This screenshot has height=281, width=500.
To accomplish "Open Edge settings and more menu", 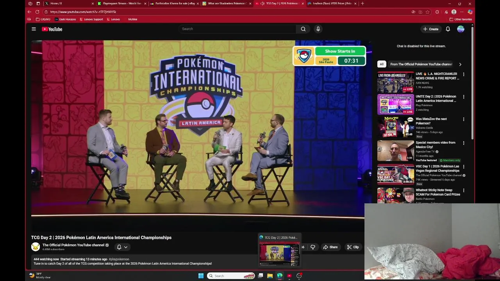I will 462,12.
